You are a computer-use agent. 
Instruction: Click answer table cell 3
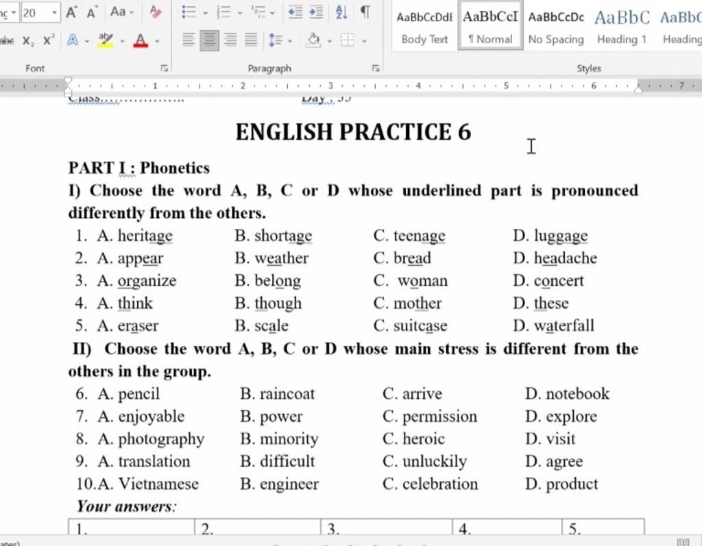click(x=387, y=527)
